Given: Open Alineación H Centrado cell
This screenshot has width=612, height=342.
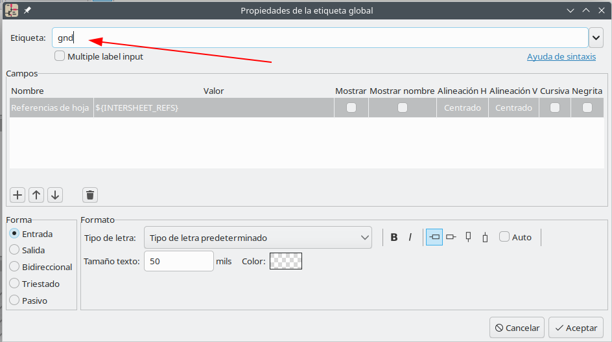Looking at the screenshot, I should (462, 108).
